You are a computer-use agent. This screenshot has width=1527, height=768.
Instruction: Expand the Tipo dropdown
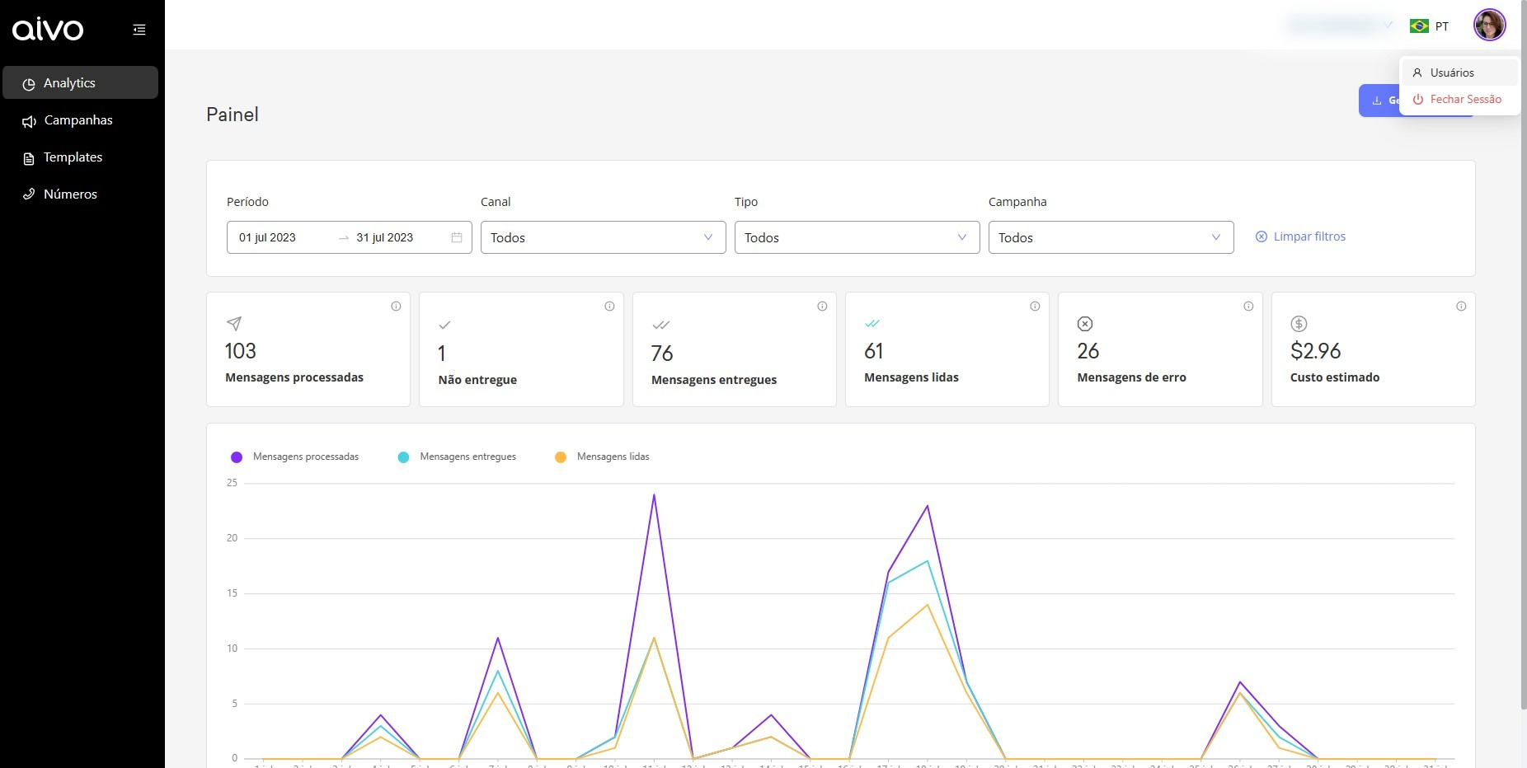[x=857, y=237]
